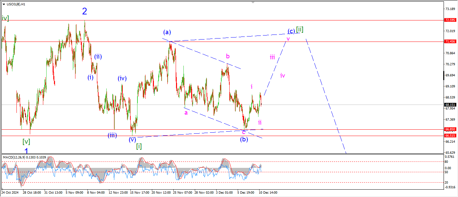Screen dimensions: 458x197
Task: Select the pink i wave label
Action: (251, 87)
